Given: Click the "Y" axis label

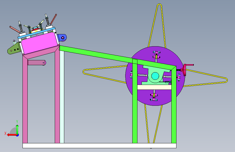Looking at the screenshot, I should (17, 122).
